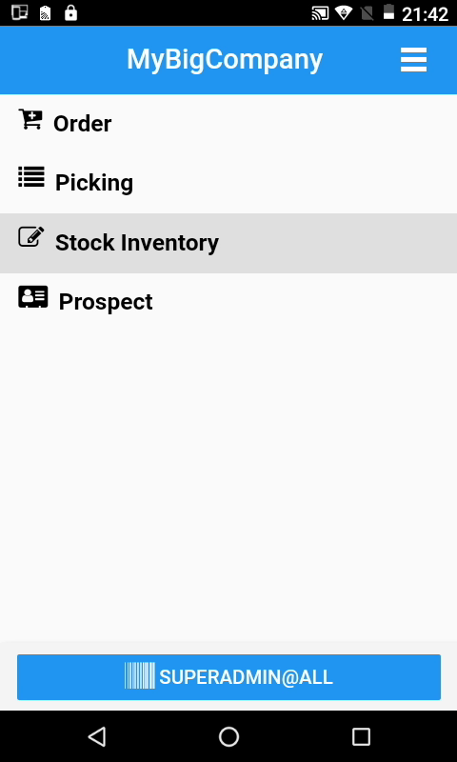This screenshot has height=762, width=457.
Task: Tap the cast icon in status bar
Action: [x=320, y=13]
